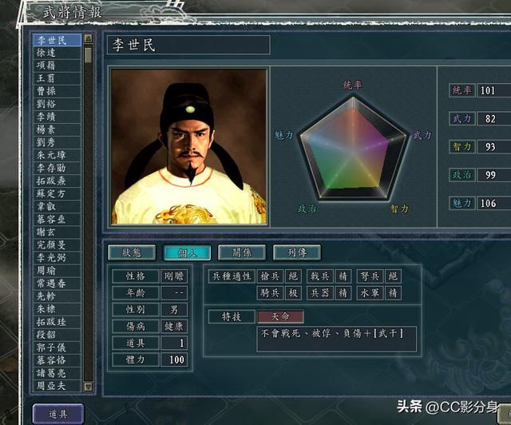This screenshot has height=425, width=511.
Task: Click the 魅力 stat label in stats column
Action: coord(461,203)
